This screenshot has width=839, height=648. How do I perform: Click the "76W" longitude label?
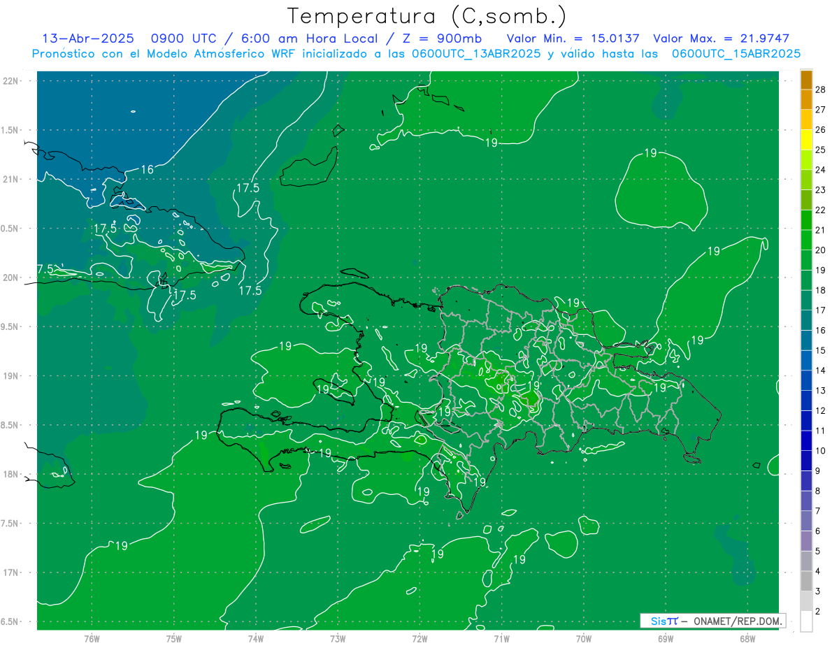[x=92, y=638]
